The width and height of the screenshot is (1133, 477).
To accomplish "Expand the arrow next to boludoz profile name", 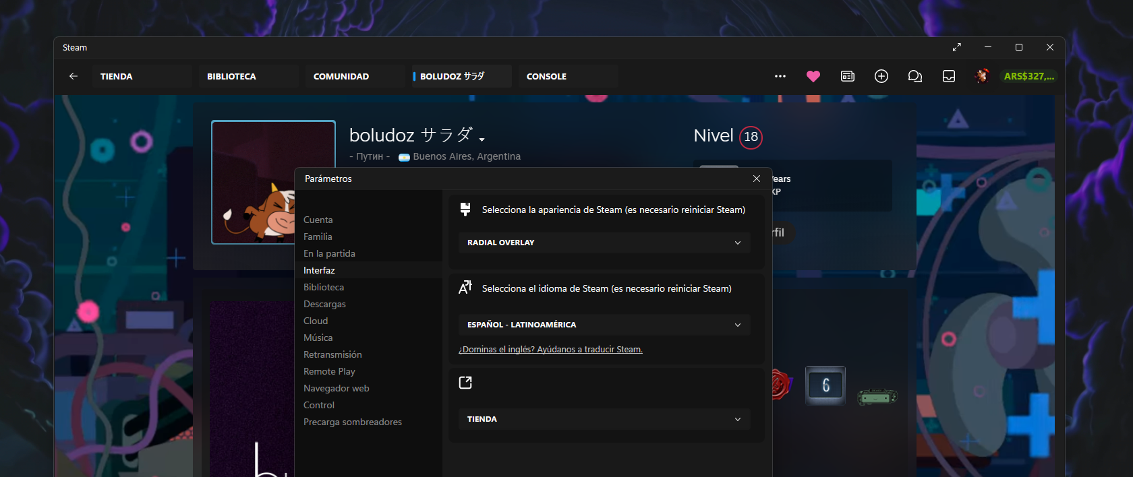I will 482,139.
